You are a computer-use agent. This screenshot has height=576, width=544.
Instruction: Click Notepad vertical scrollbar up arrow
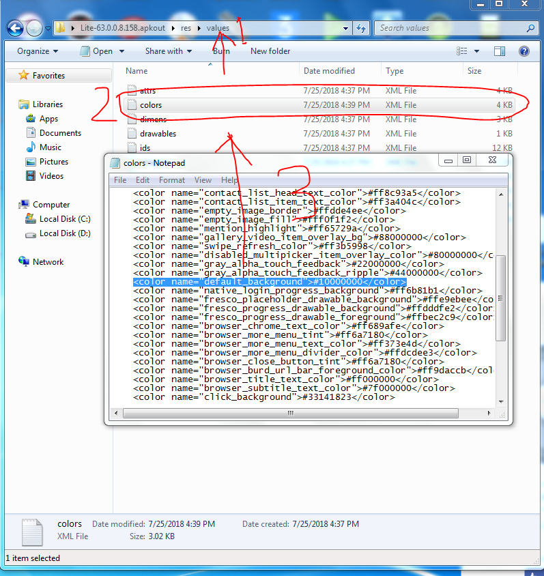click(x=501, y=194)
